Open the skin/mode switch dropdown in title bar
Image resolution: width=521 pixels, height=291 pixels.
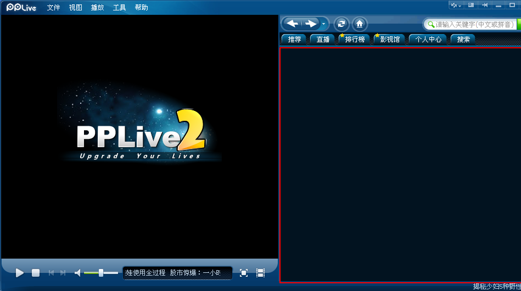click(456, 5)
